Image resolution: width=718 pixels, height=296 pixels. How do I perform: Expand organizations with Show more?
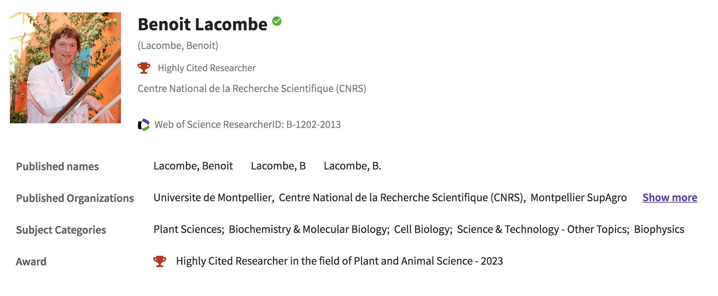click(x=669, y=198)
